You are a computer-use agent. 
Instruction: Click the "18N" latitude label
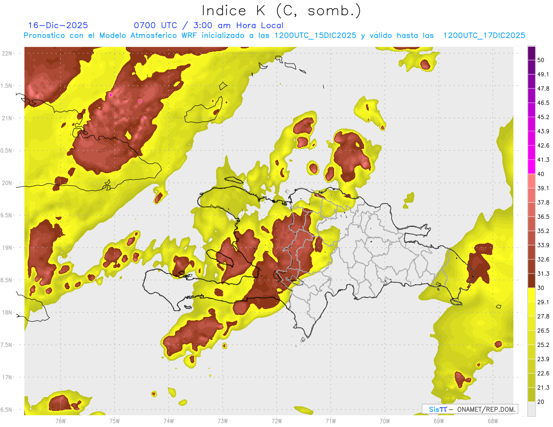[7, 313]
